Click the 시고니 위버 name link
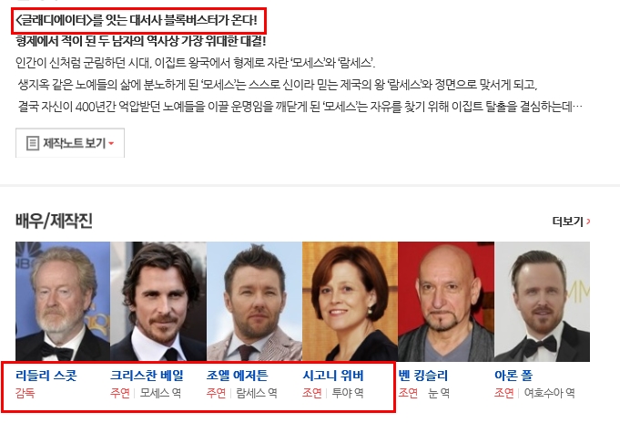Image resolution: width=620 pixels, height=423 pixels. [x=333, y=375]
